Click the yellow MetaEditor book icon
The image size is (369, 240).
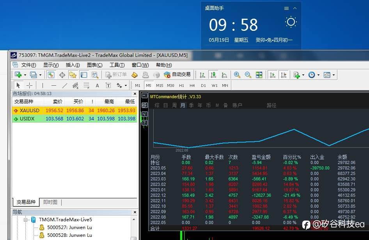tap(134, 75)
